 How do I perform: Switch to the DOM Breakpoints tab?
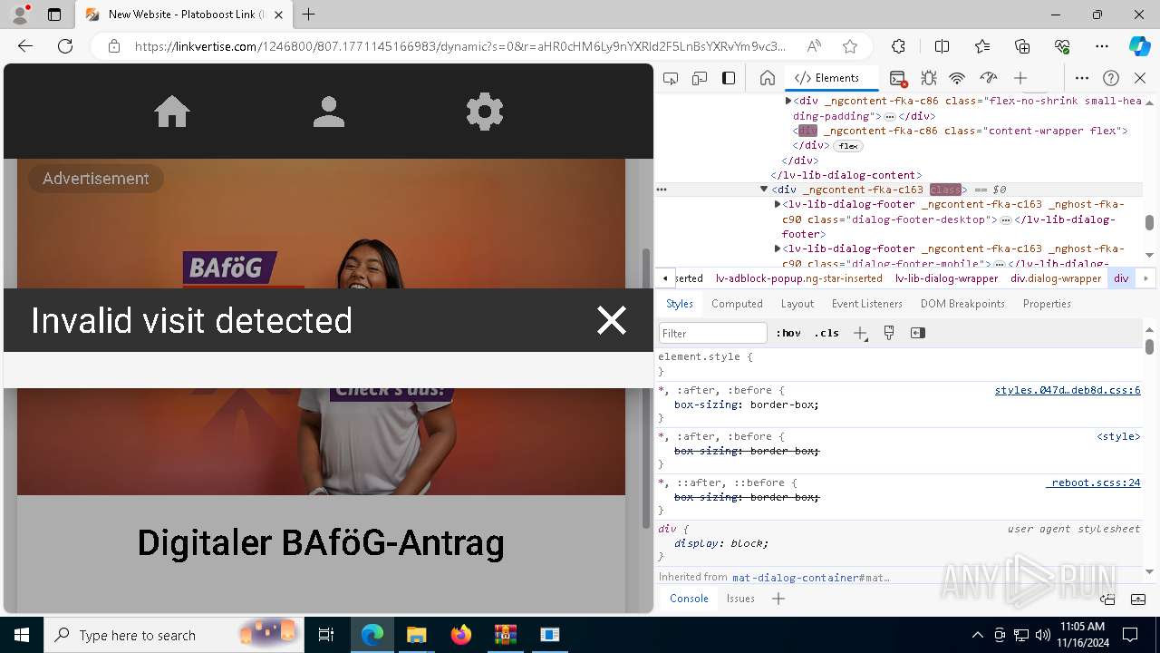coord(962,304)
